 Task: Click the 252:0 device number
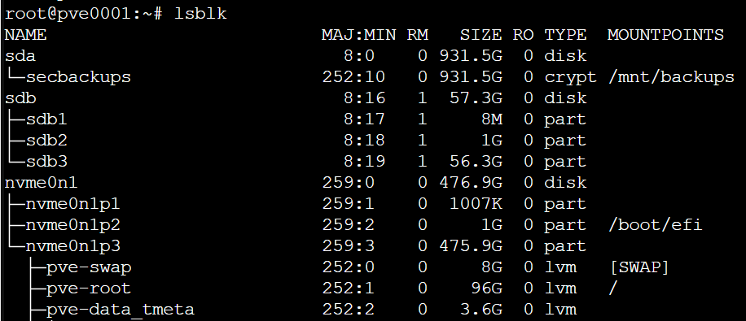coord(349,267)
